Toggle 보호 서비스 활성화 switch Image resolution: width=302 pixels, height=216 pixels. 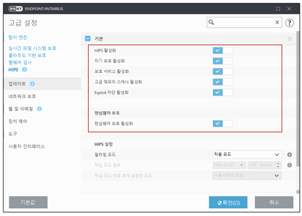pyautogui.click(x=223, y=72)
